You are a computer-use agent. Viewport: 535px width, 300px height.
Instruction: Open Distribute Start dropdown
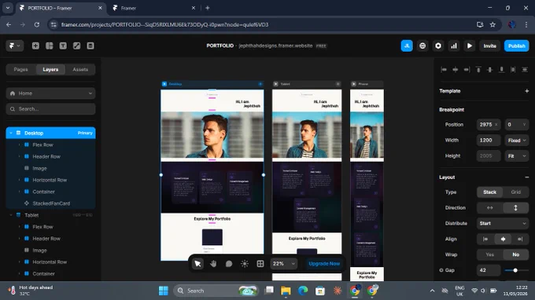(503, 223)
